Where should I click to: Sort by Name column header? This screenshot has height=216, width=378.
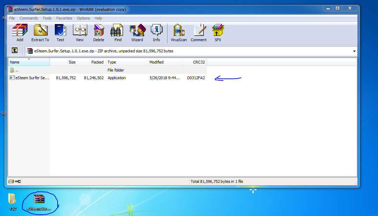click(29, 62)
